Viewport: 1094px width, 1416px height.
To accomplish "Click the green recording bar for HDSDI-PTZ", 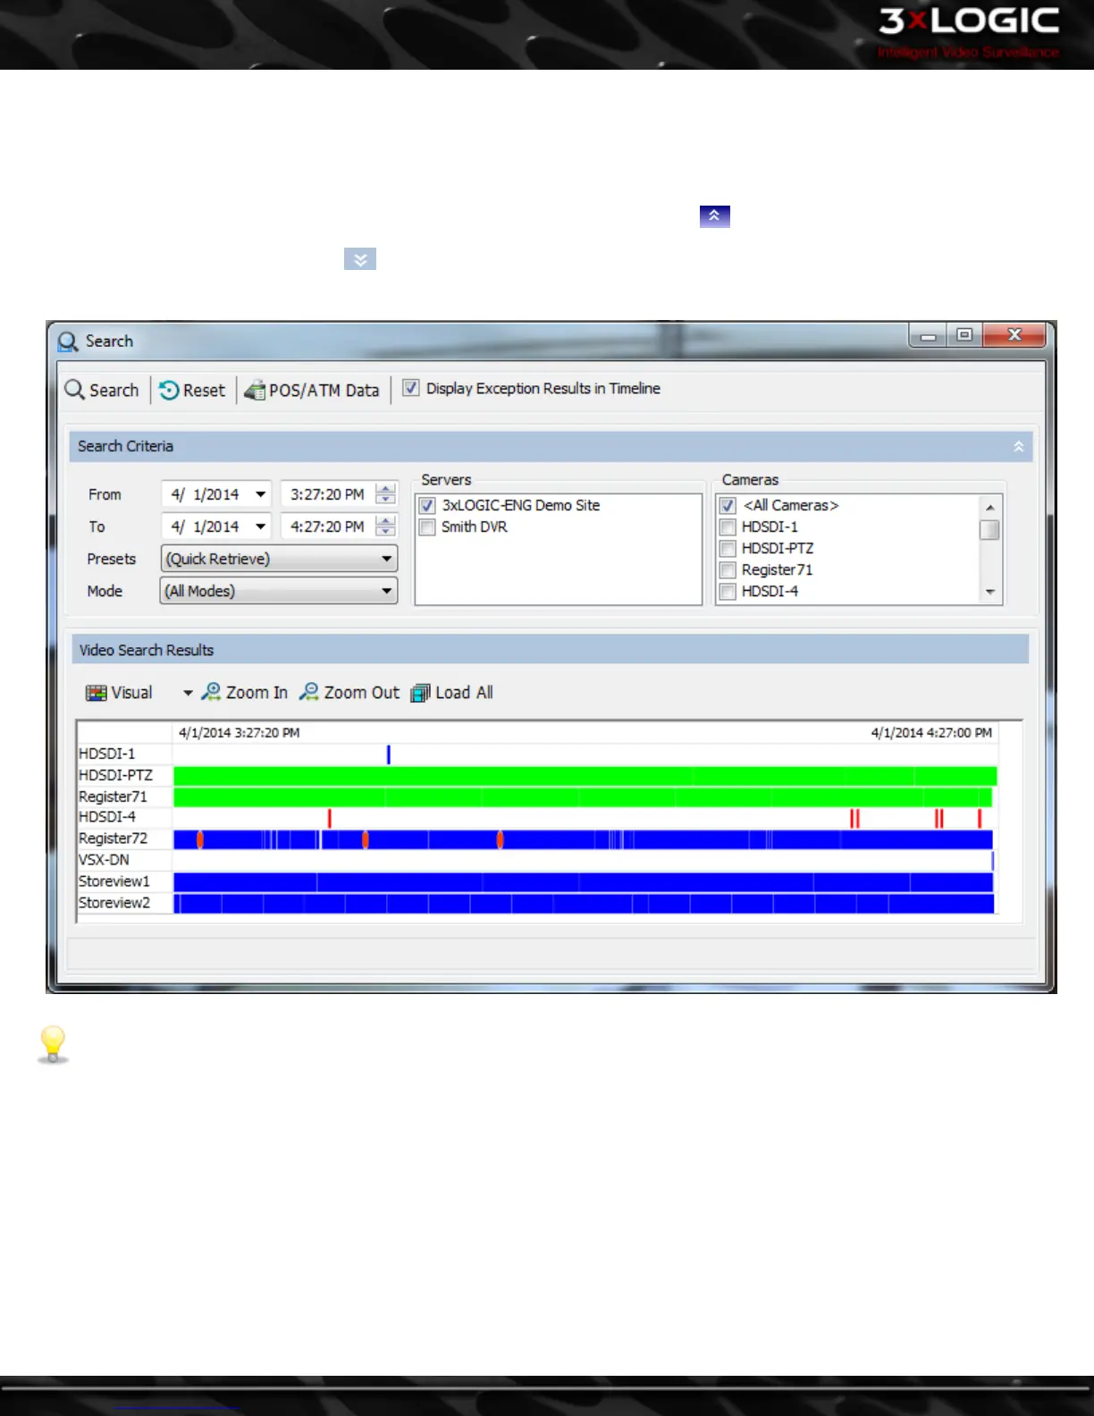I will point(585,776).
